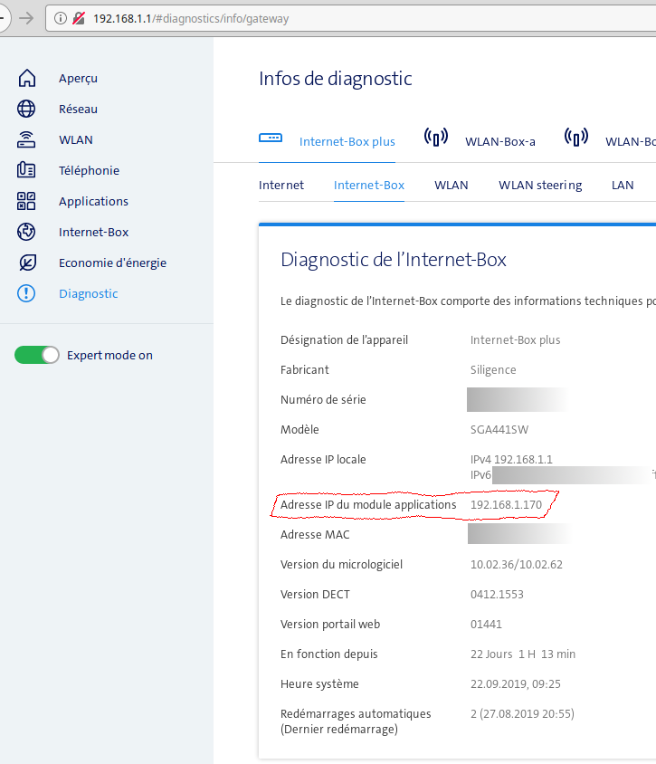
Task: Switch to the Internet sub-tab
Action: (x=281, y=186)
